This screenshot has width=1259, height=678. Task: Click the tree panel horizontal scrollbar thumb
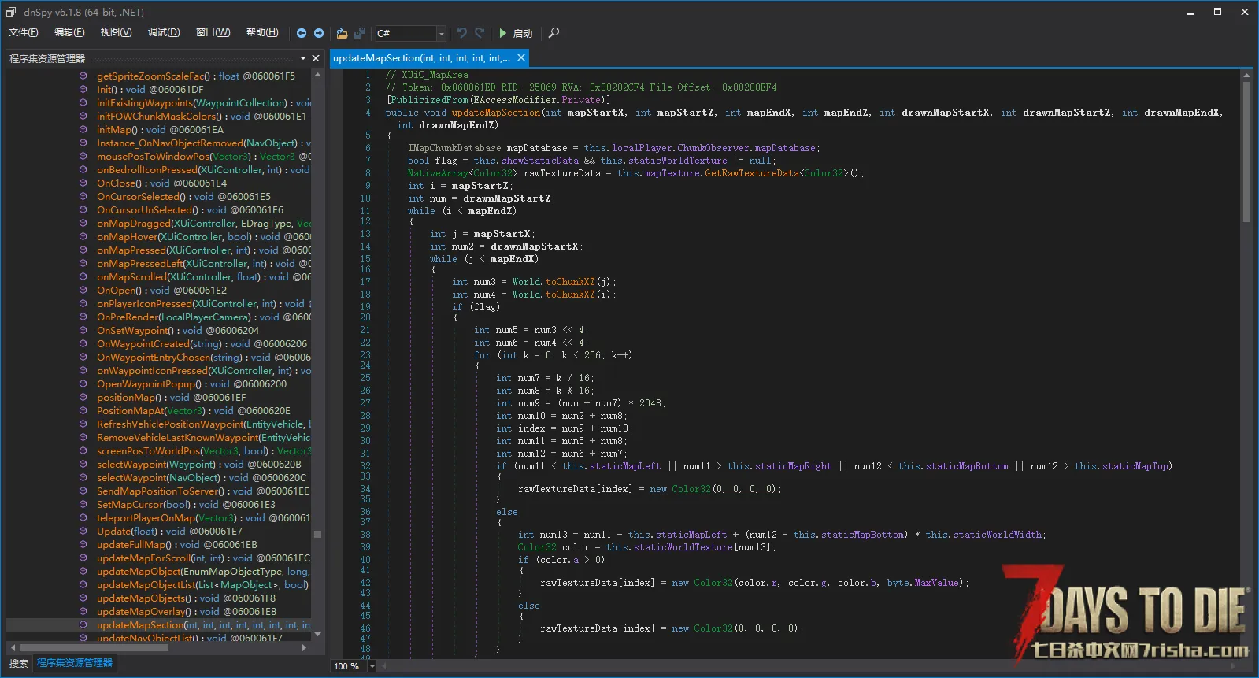(x=93, y=647)
